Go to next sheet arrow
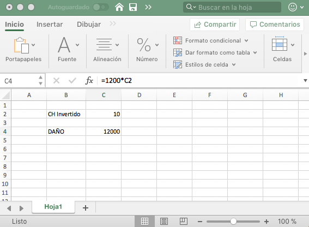Viewport: 309px width, 227px height. [x=21, y=208]
